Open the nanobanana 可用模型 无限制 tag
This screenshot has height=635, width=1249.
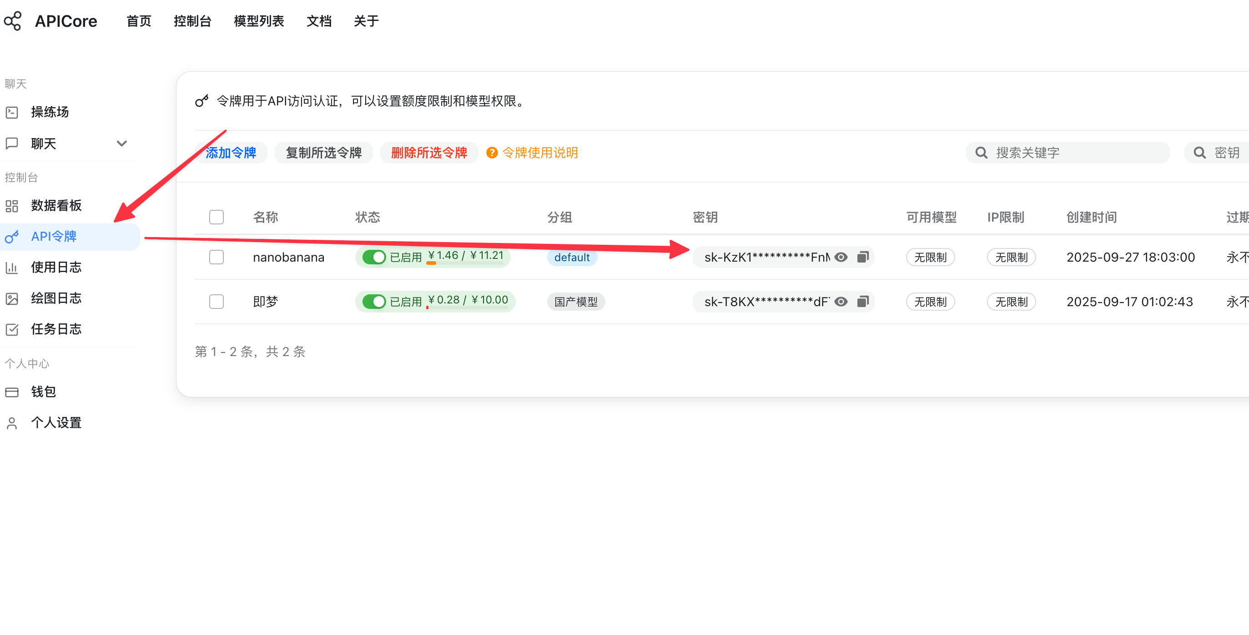930,257
